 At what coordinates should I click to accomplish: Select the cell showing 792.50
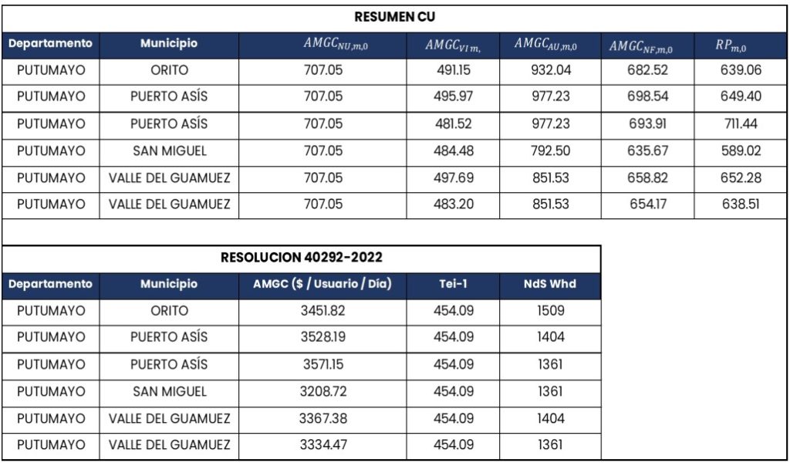pos(550,150)
